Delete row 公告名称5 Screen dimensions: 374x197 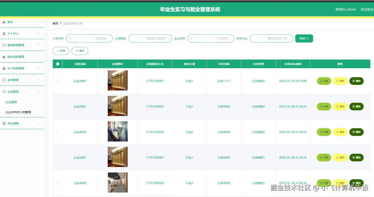coord(356,107)
